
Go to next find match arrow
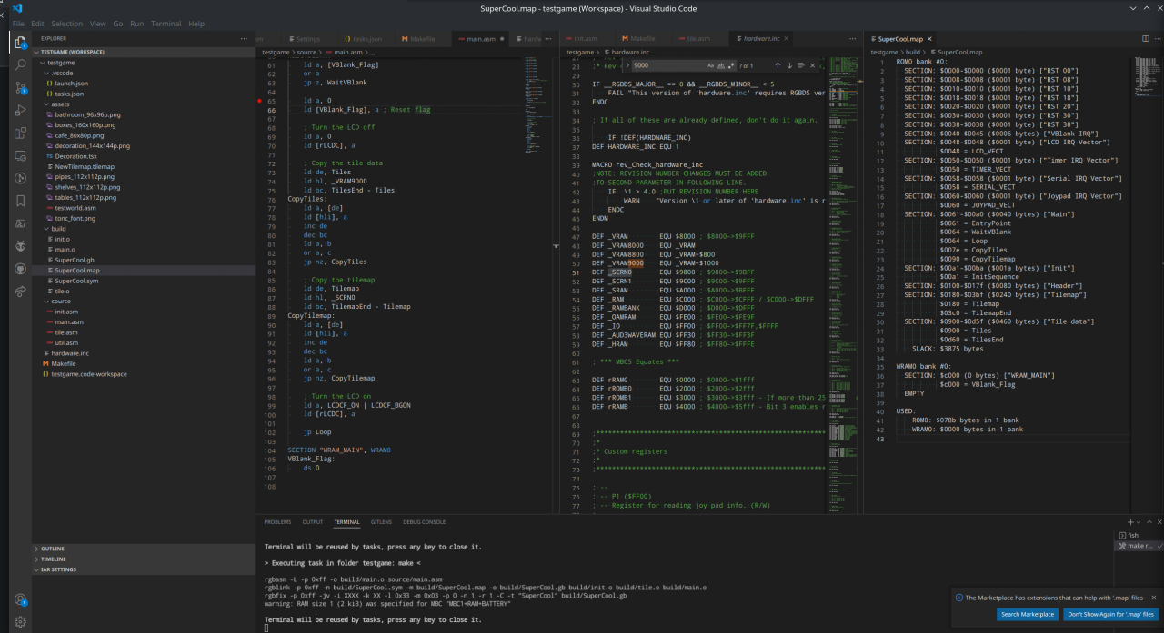point(790,65)
